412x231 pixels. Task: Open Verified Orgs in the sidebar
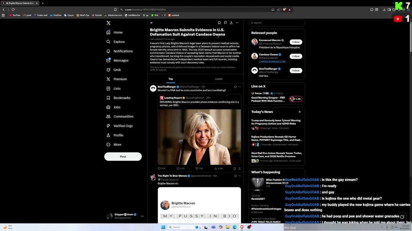tap(119, 126)
